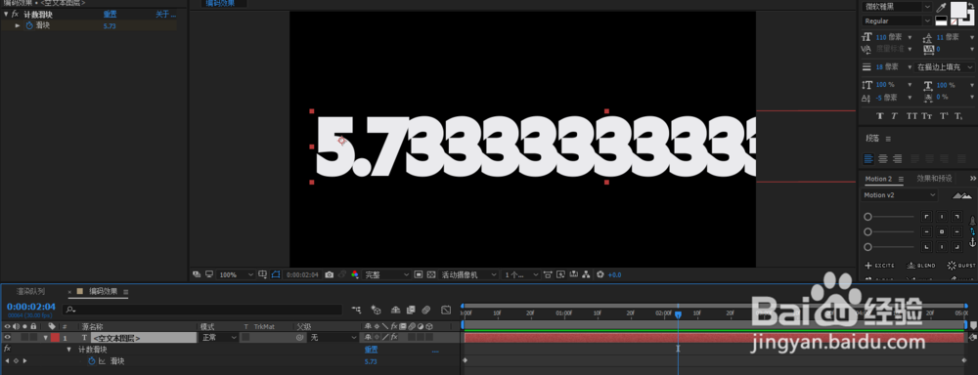Collapse layer 1 with its twirl arrow
978x375 pixels.
tap(46, 338)
